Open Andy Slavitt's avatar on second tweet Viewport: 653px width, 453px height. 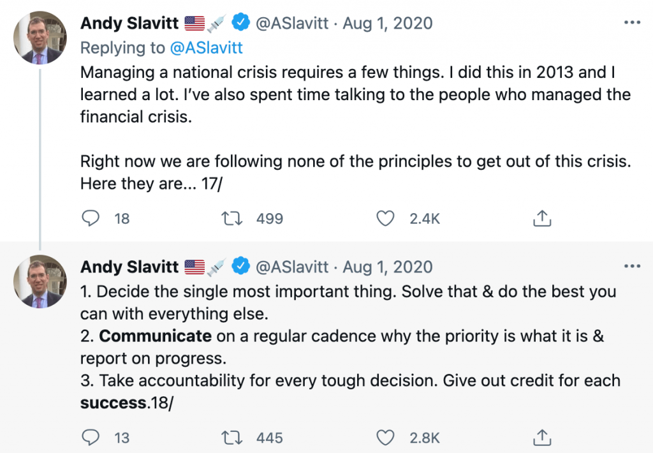tap(40, 281)
